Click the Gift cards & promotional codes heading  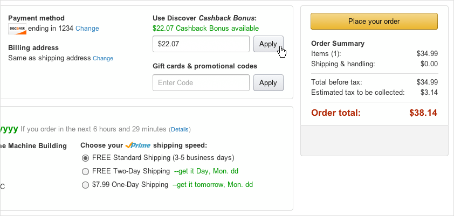point(204,66)
